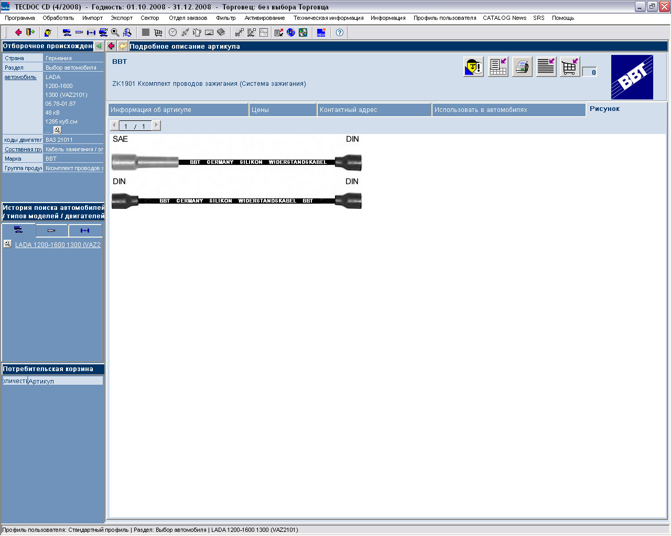Screen dimensions: 671x536
Task: Open the 'Программа' menu
Action: point(20,18)
